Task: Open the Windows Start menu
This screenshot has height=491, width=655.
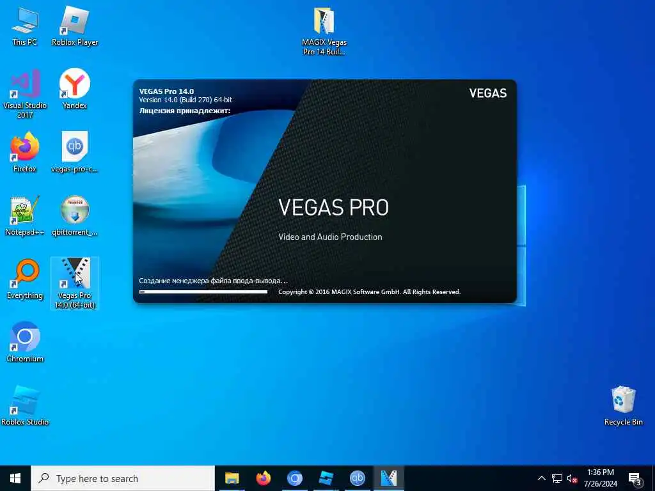Action: (x=15, y=478)
